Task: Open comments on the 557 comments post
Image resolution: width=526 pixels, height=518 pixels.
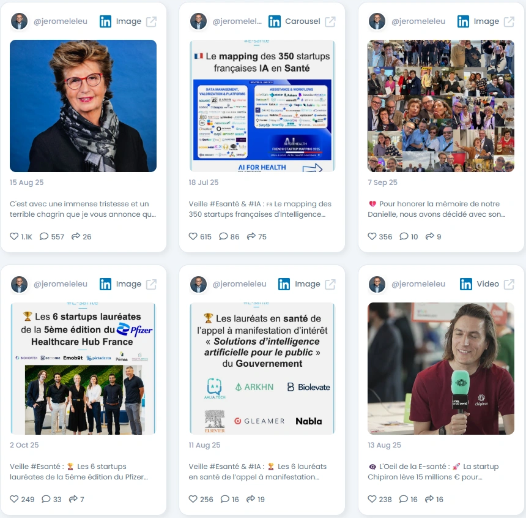Action: coord(44,236)
